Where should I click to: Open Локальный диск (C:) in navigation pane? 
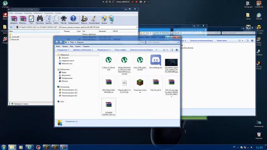click(70, 90)
